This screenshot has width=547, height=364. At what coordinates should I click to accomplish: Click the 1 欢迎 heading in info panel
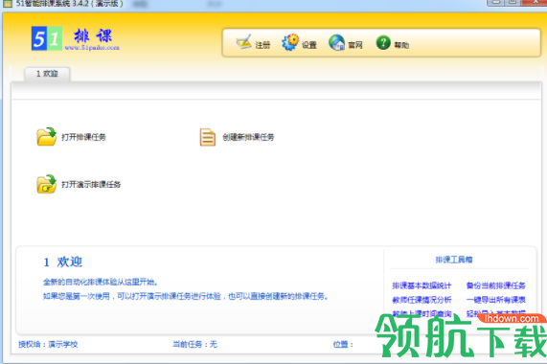(63, 262)
